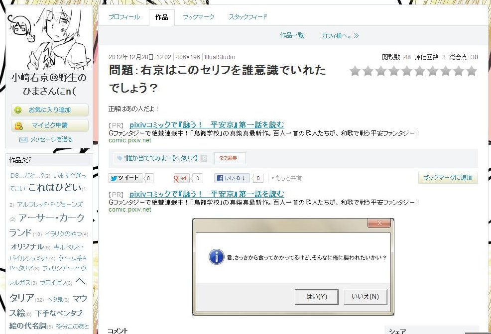Click the イラリクのやつ tag
491x334 pixels.
(63, 234)
